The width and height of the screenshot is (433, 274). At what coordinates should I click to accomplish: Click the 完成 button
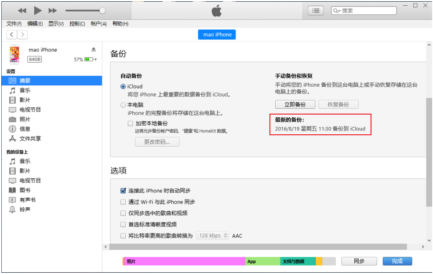397,261
